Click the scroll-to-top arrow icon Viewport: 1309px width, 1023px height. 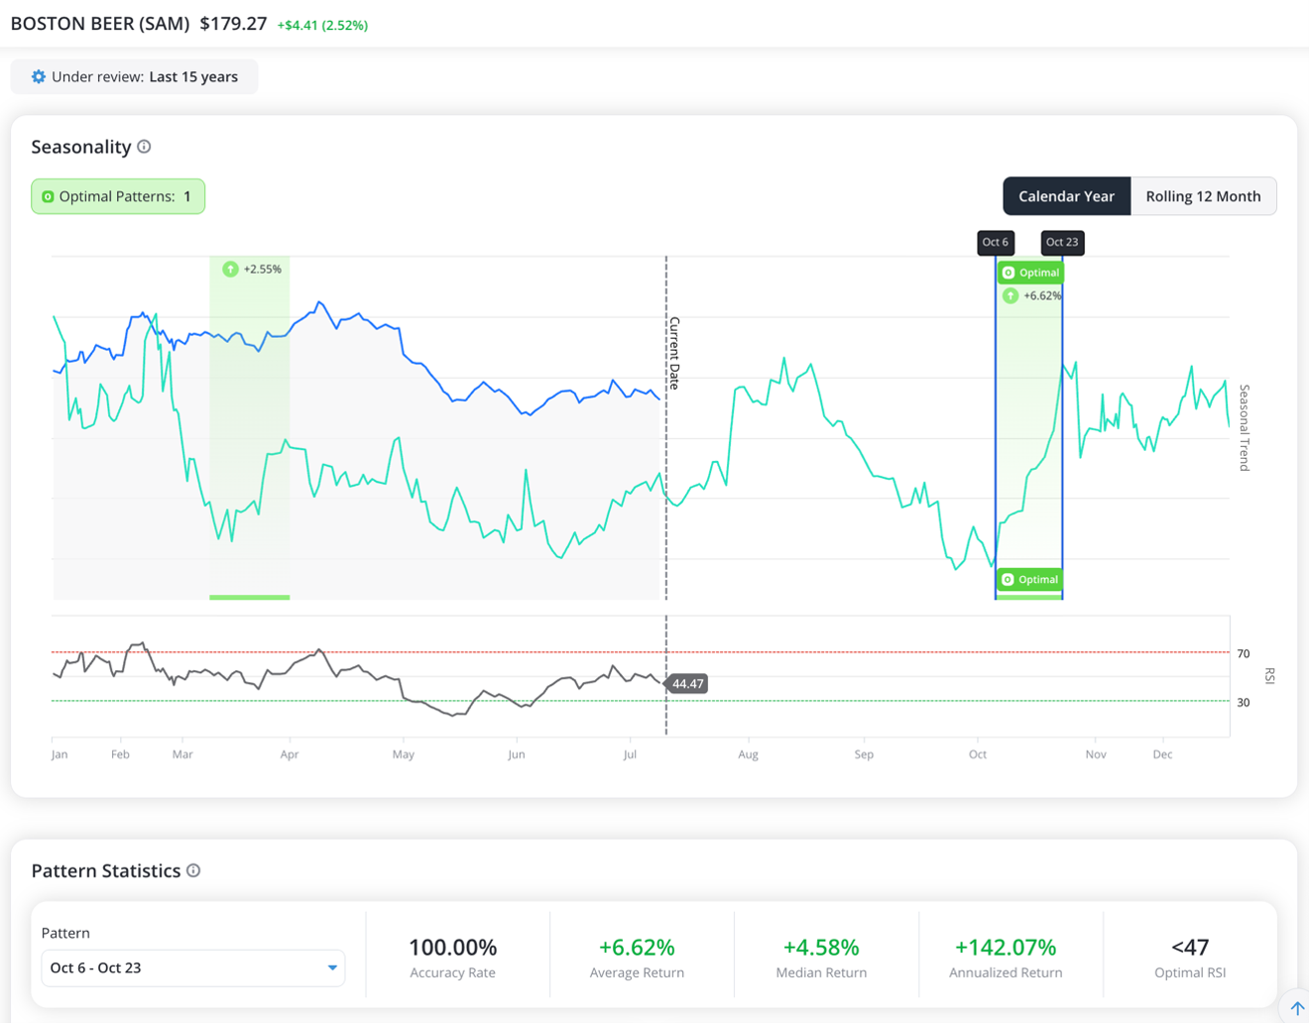click(x=1297, y=1008)
